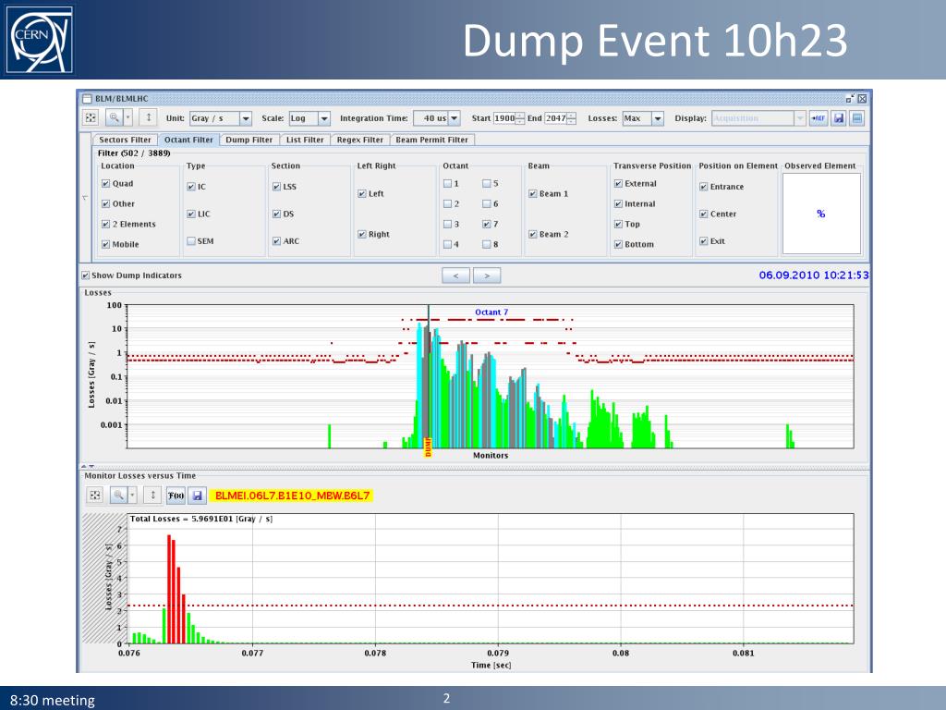Click the vertical autoscale arrow icon in top toolbar
This screenshot has height=710, width=946.
149,117
